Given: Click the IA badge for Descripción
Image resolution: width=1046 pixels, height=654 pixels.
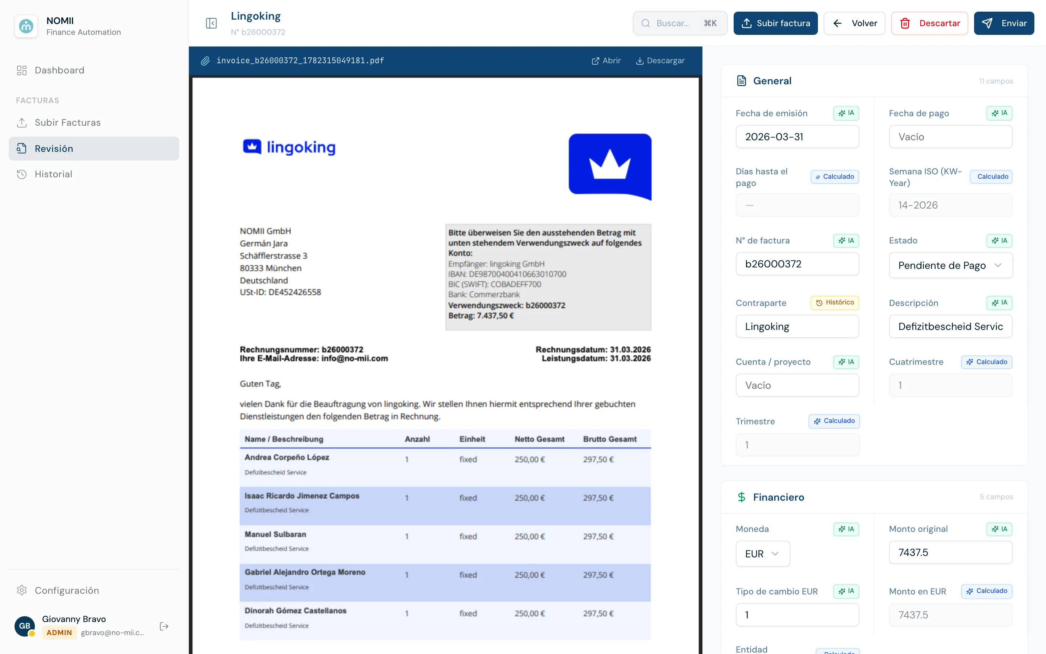Looking at the screenshot, I should tap(999, 303).
